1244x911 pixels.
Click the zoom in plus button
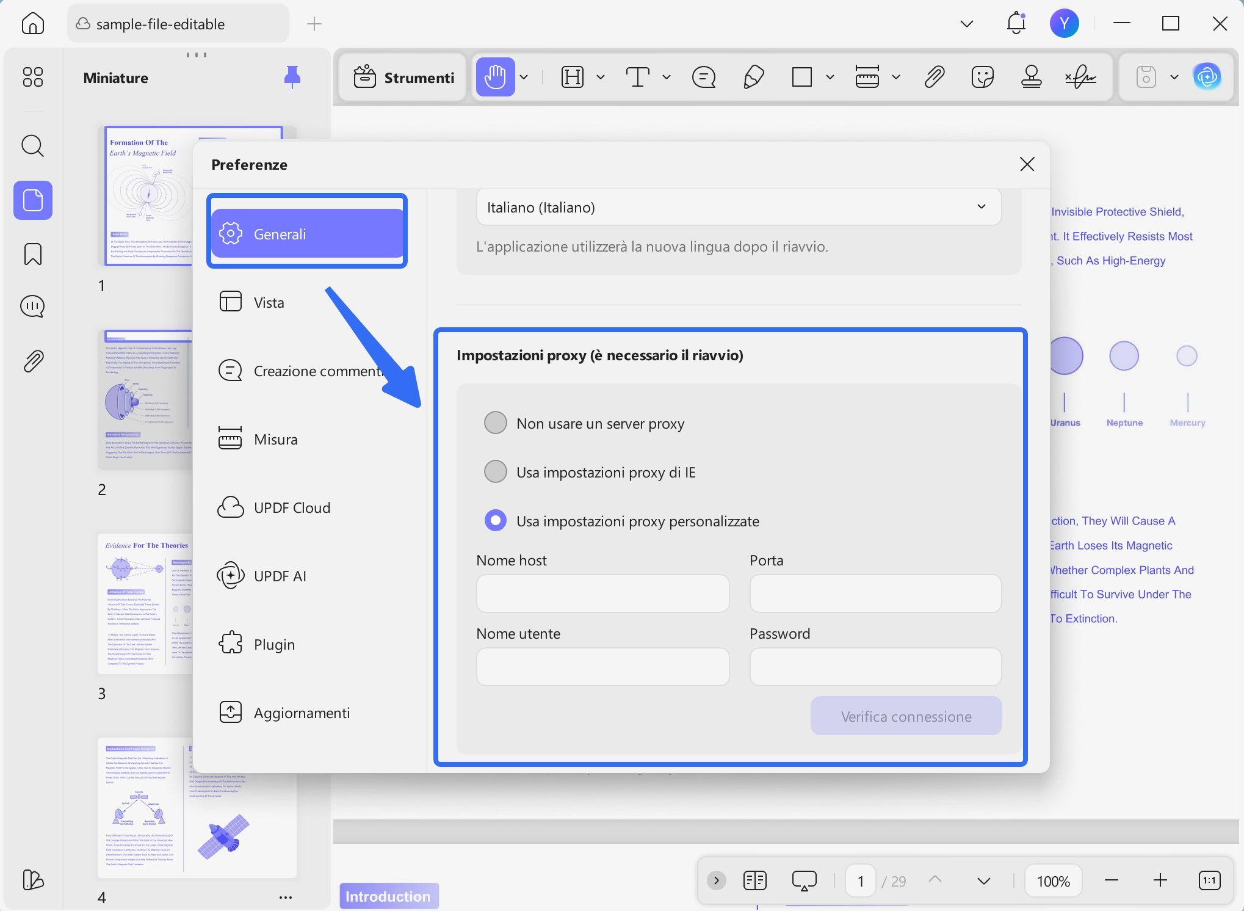point(1160,880)
